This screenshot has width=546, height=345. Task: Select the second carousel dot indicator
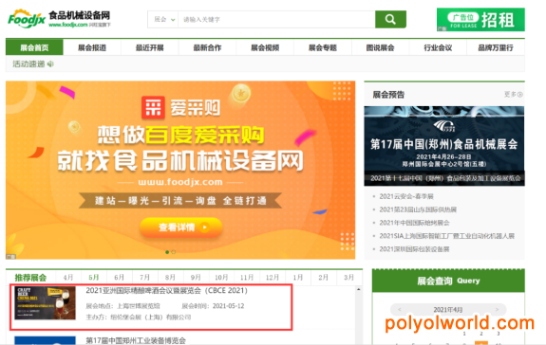pyautogui.click(x=174, y=252)
